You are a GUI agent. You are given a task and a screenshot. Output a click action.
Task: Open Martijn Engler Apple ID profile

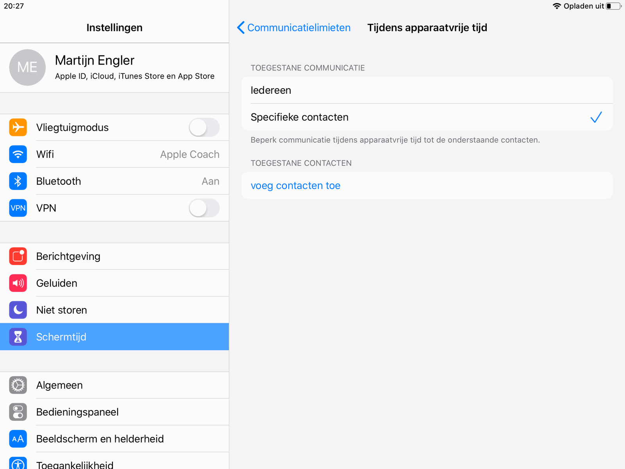[114, 68]
